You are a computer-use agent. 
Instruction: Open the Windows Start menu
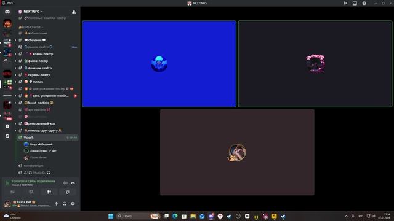coord(111,216)
